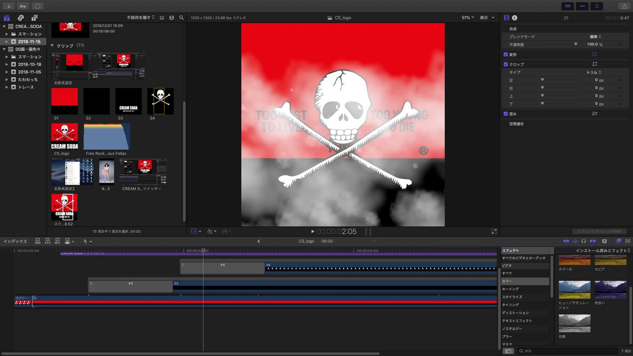Screen dimensions: 633x356
Task: Search the browser with magnifier icon
Action: pyautogui.click(x=181, y=18)
